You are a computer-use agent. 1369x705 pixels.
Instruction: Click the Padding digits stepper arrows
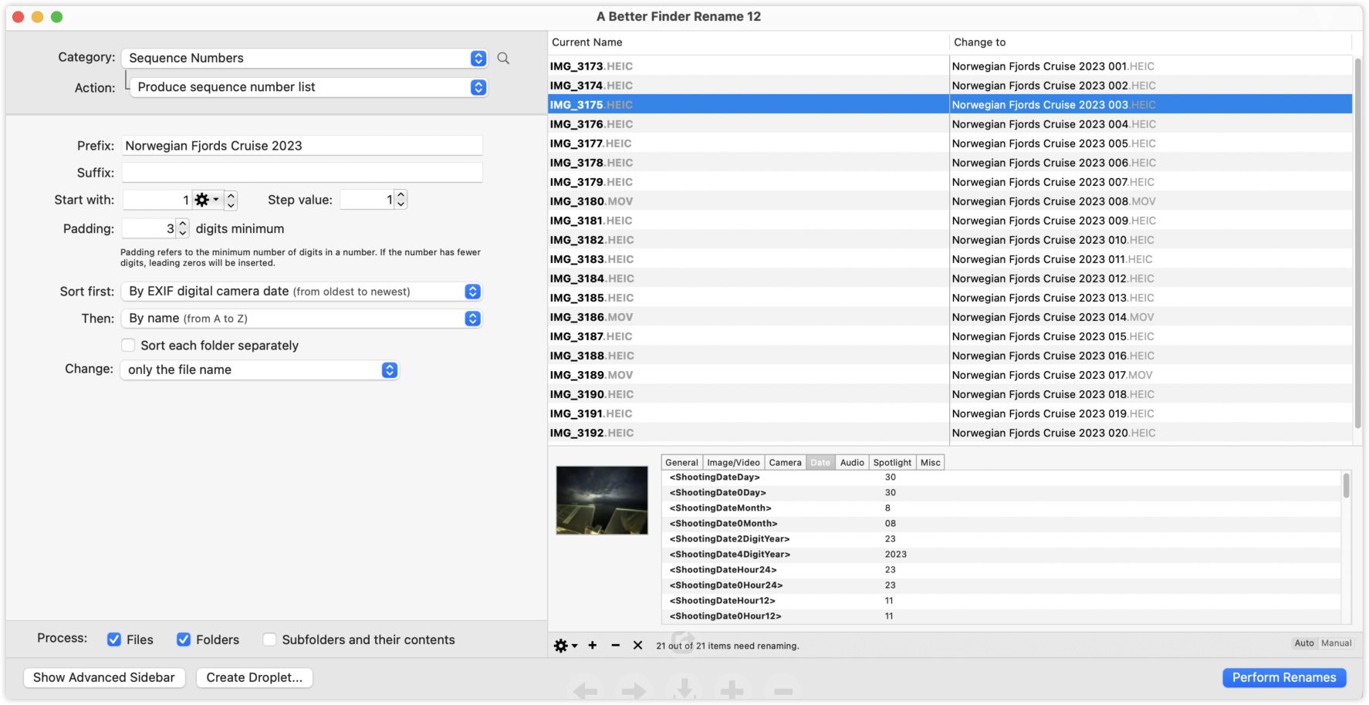pos(183,228)
